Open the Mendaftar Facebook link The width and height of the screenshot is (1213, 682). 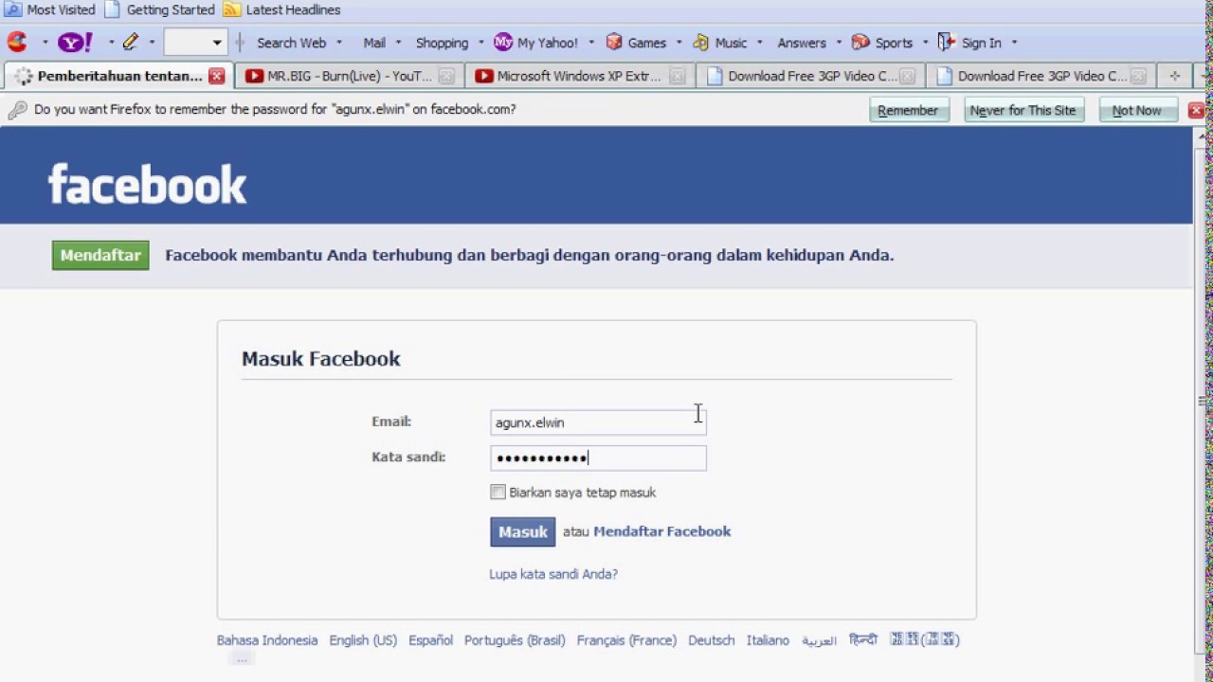click(x=661, y=531)
